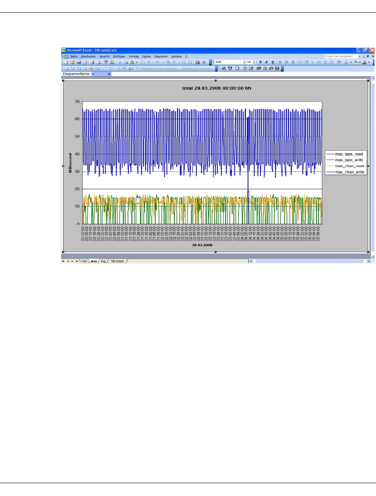
Task: Align text left using the toolbar icon
Action: (280, 62)
